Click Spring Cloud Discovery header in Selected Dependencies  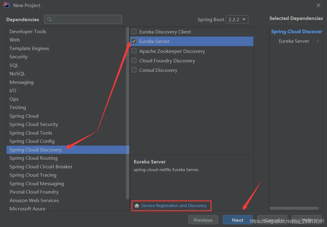tap(297, 32)
